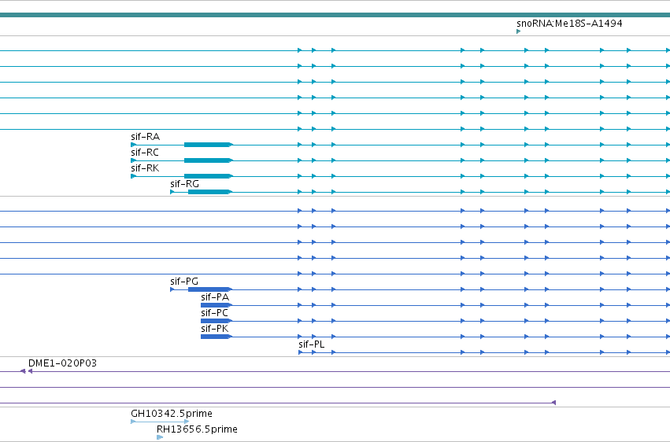This screenshot has width=670, height=442.
Task: Click the sif-PG protein label
Action: 184,281
